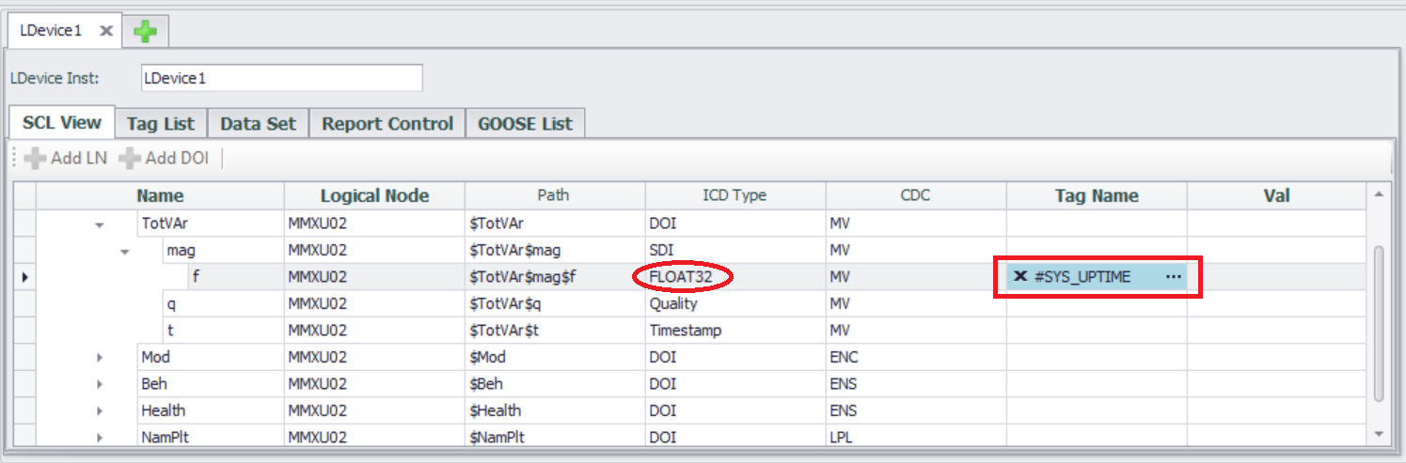Click the green plus add-device tab icon
The height and width of the screenshot is (463, 1406).
145,31
